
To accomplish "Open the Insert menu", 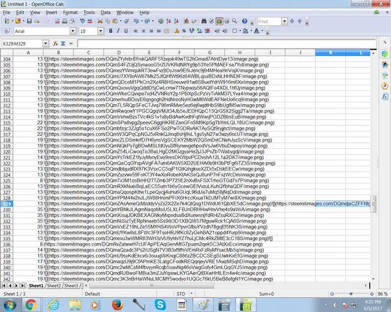I will [51, 12].
